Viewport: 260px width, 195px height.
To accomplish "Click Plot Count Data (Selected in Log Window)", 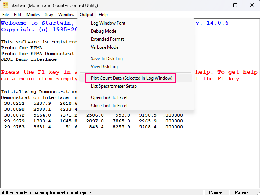I will point(131,78).
